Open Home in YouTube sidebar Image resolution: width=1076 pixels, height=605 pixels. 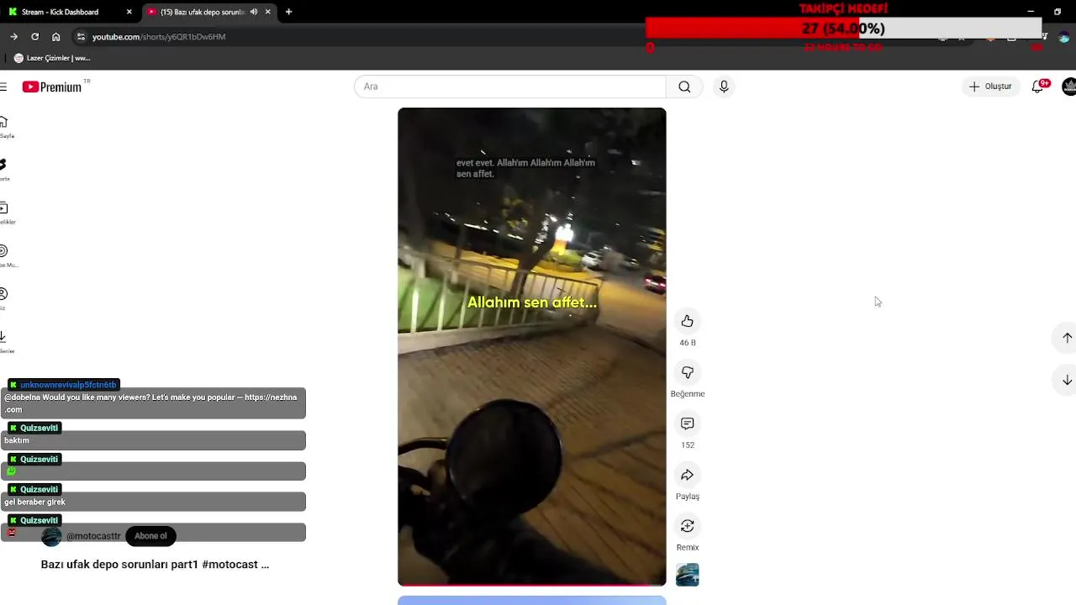[x=5, y=126]
